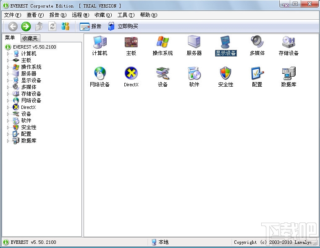Expand the 主板 tree node arrow

[8, 60]
